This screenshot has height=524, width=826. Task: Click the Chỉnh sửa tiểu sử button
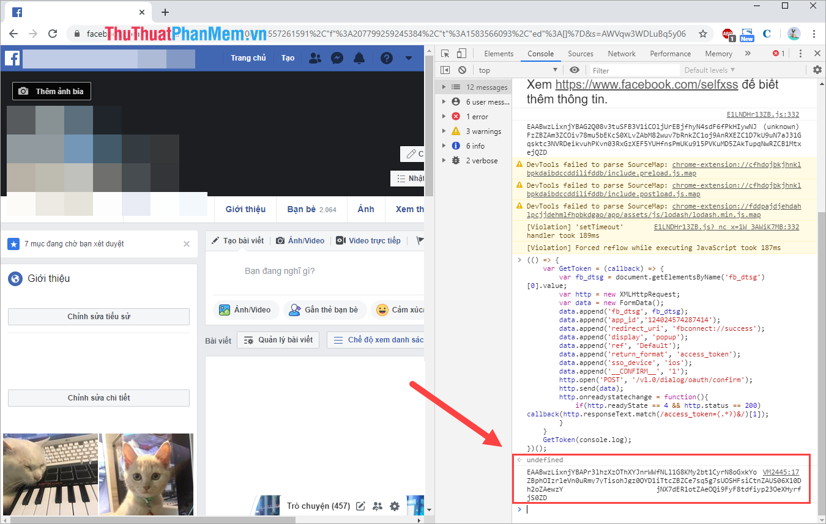[x=99, y=317]
